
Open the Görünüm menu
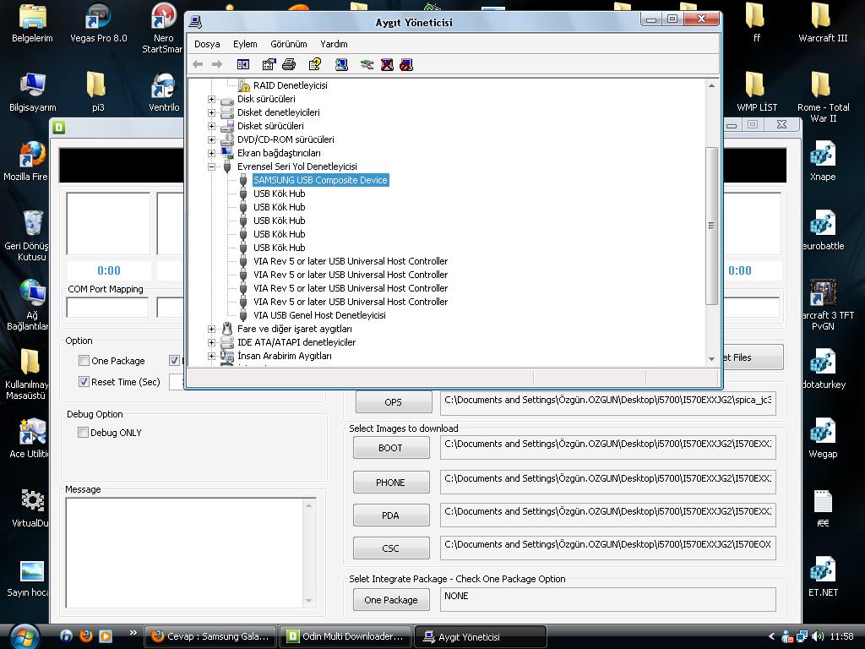click(289, 44)
